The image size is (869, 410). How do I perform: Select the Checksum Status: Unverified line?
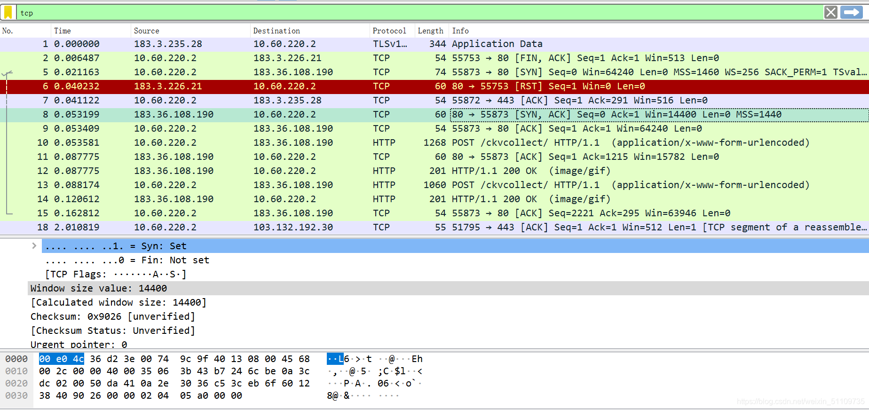click(x=113, y=331)
